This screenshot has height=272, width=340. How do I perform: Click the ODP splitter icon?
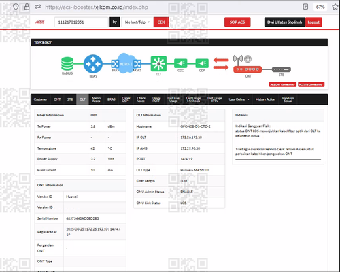202,63
